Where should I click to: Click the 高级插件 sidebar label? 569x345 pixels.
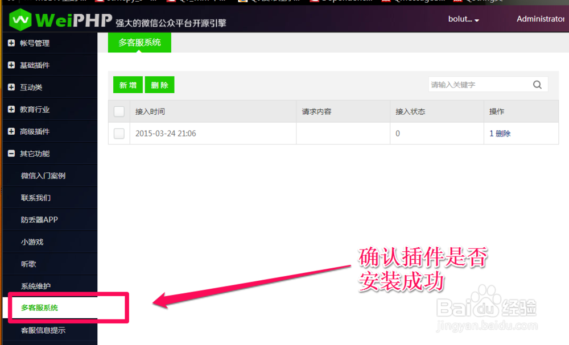(x=35, y=131)
